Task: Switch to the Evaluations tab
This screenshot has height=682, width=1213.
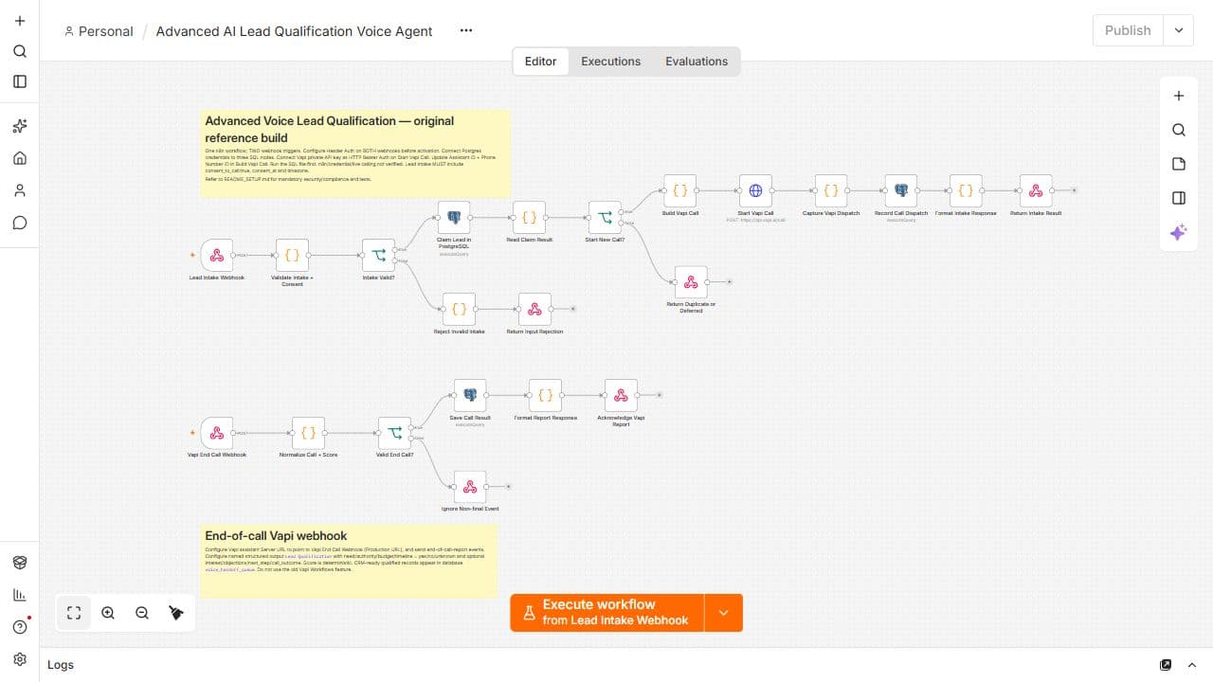Action: pos(697,62)
